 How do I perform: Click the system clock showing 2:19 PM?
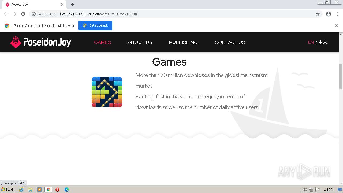click(329, 190)
